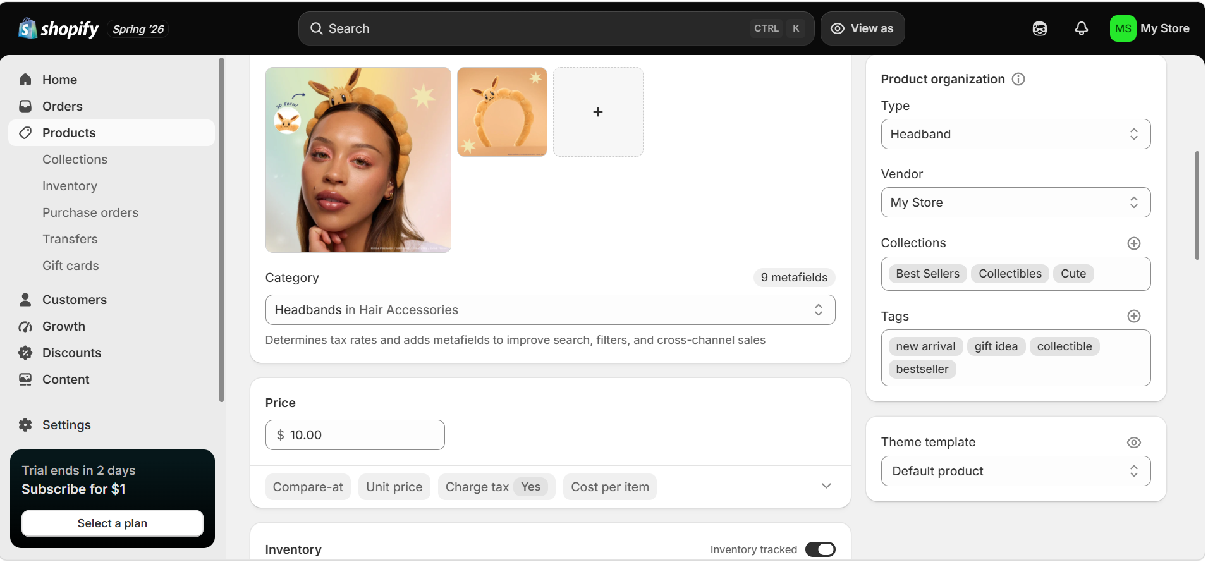Click the gift idea tag
The width and height of the screenshot is (1208, 562).
click(x=996, y=346)
